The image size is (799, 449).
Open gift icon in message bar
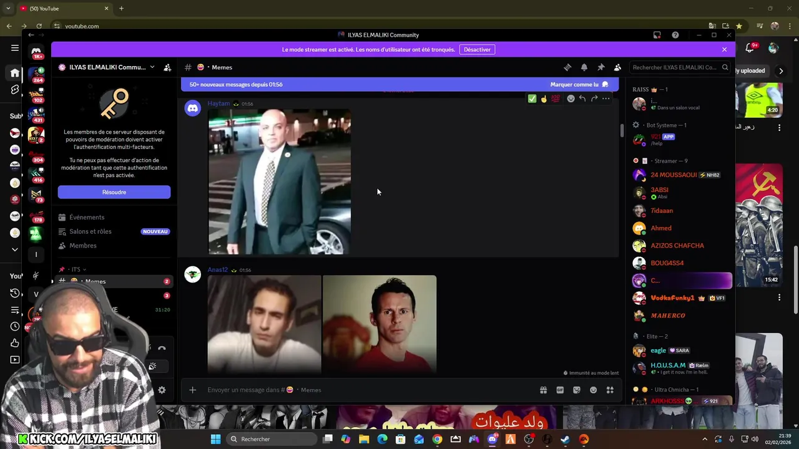point(543,390)
